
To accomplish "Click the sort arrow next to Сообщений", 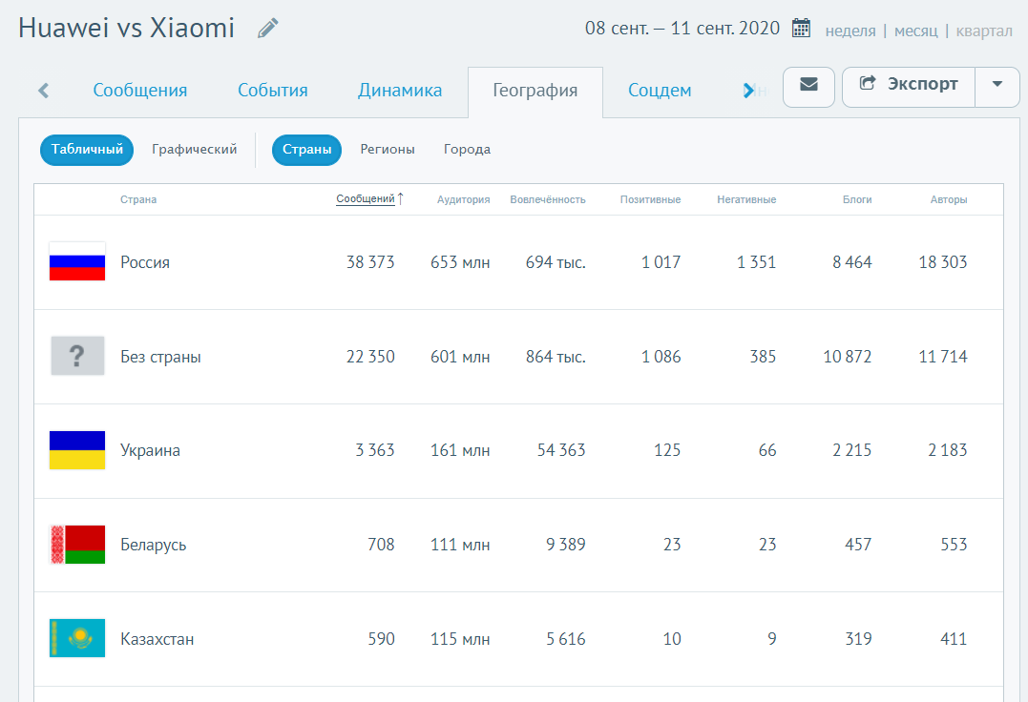I will 401,198.
